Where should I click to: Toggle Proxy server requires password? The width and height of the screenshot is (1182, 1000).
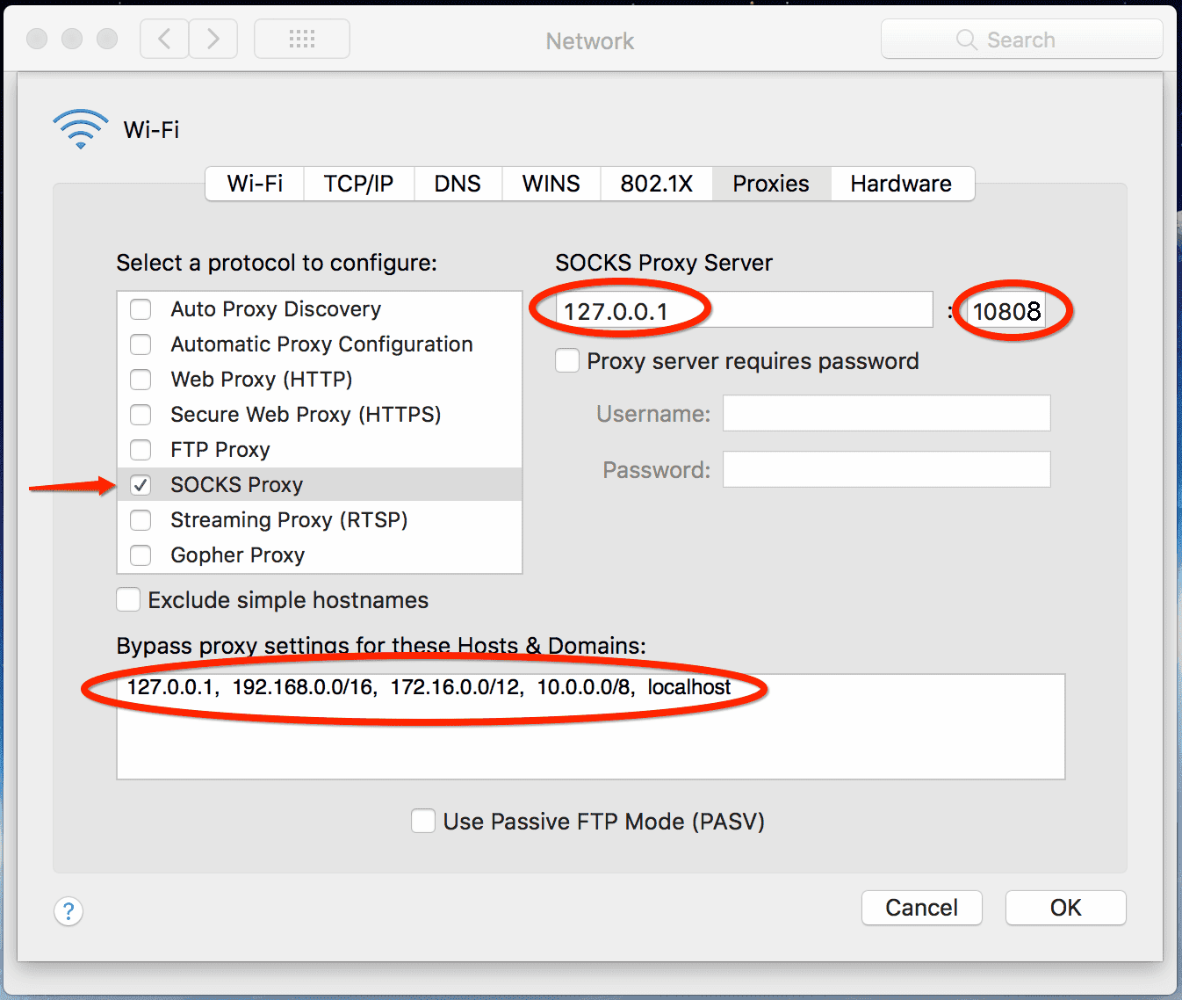coord(567,361)
